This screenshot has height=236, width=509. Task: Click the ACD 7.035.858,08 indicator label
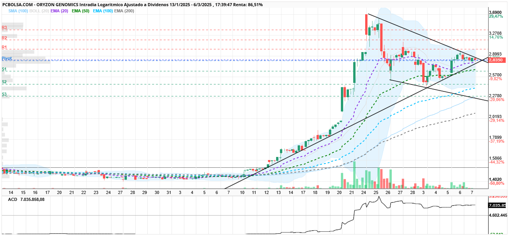click(26, 200)
